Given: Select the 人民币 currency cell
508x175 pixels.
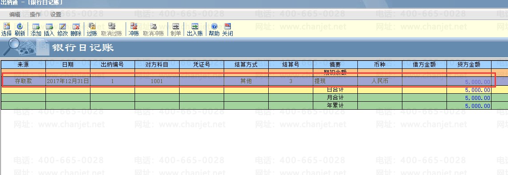Looking at the screenshot, I should (380, 81).
